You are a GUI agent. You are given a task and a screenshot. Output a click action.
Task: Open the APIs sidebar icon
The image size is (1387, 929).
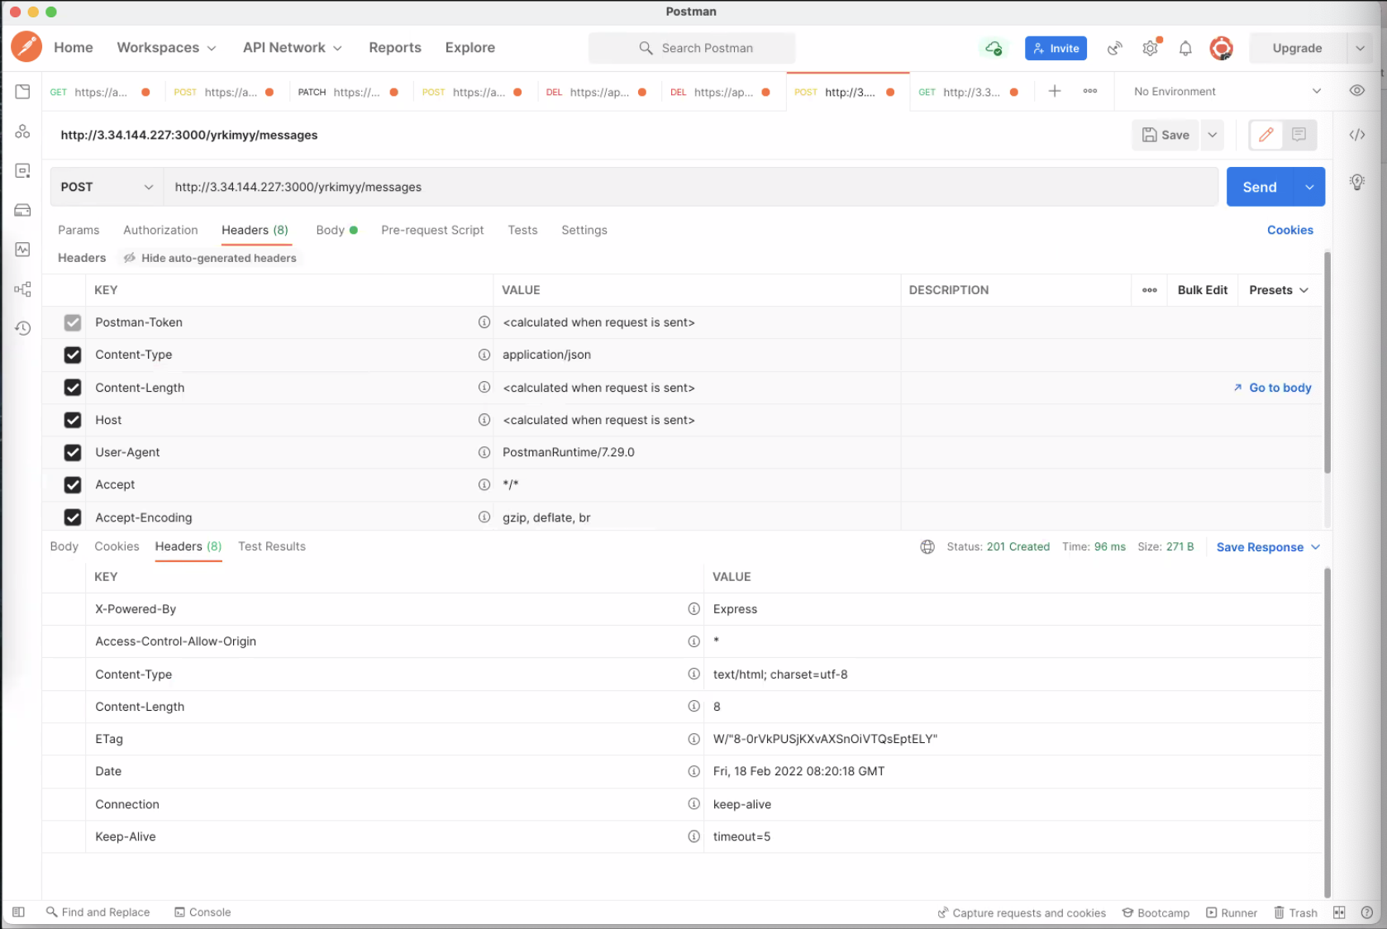coord(22,131)
